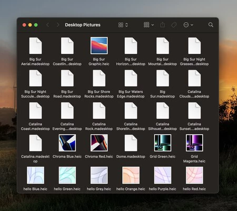Image resolution: width=237 pixels, height=211 pixels.
Task: Click the 'Chroma Blue.heic' file name
Action: 67,157
